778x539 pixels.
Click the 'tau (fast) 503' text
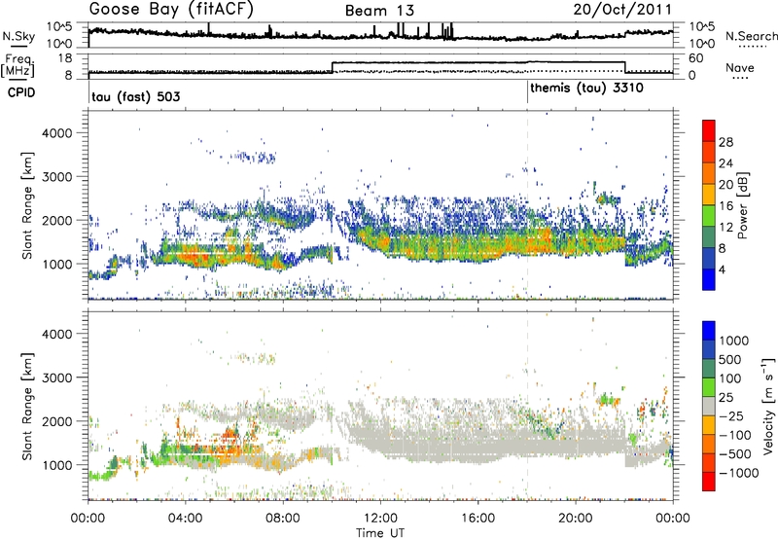135,96
